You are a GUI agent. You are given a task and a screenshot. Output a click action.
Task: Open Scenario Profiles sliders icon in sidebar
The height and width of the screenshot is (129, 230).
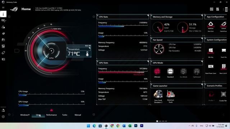(3, 46)
